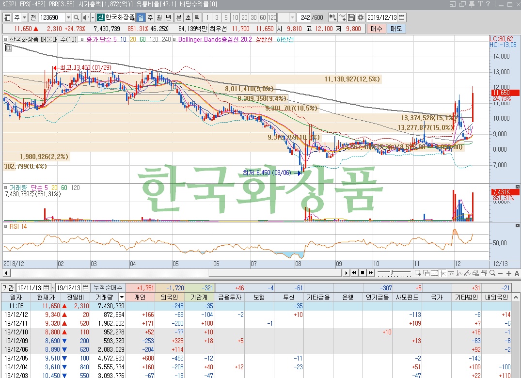Adjust the chart zoom slider under the chart
Viewport: 521px width, 378px height.
394,273
